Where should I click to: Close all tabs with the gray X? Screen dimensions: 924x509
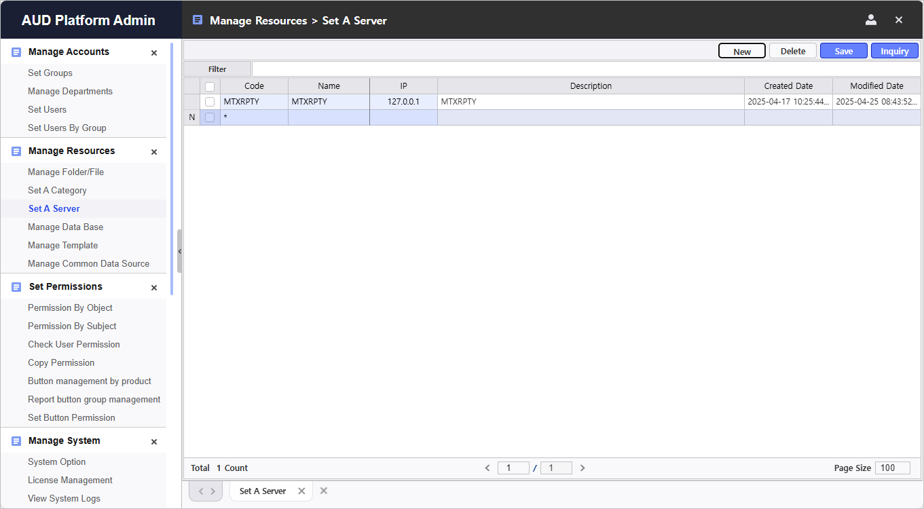click(x=324, y=491)
